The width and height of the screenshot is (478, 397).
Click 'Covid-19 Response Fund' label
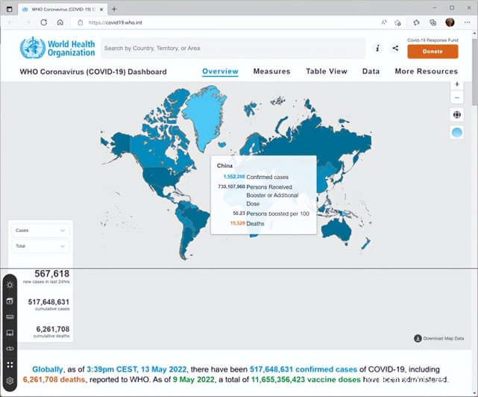coord(433,40)
